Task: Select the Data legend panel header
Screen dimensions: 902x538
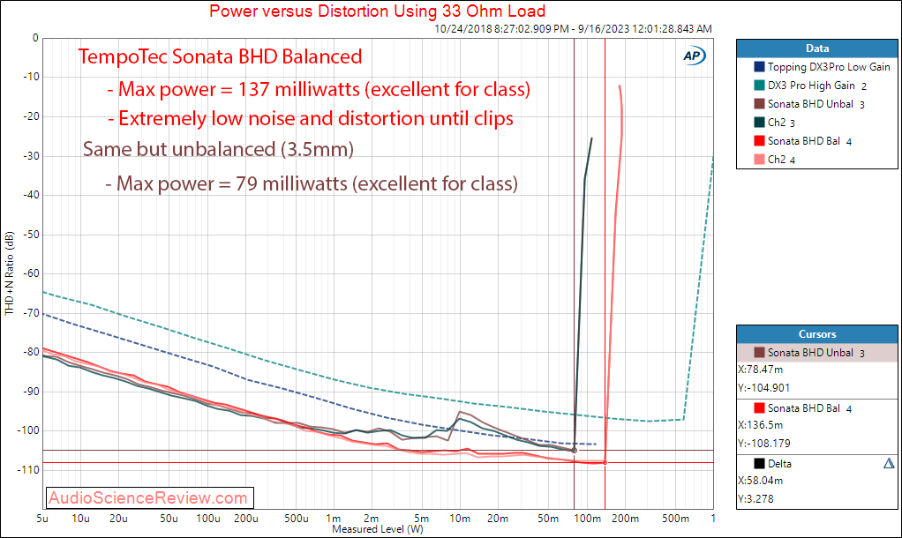Action: (817, 49)
